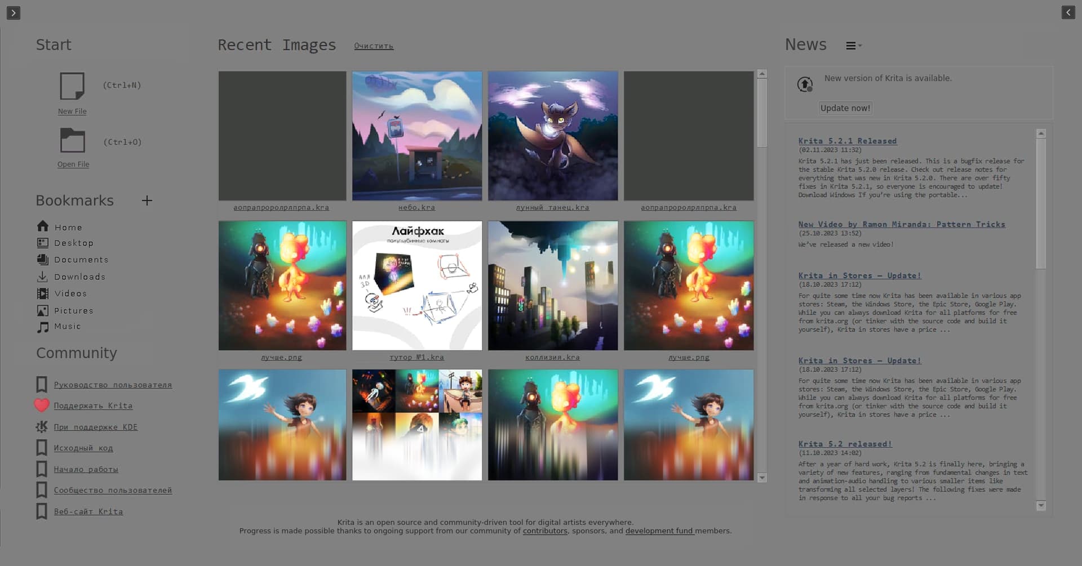
Task: Add a new bookmark with the plus icon
Action: [147, 200]
